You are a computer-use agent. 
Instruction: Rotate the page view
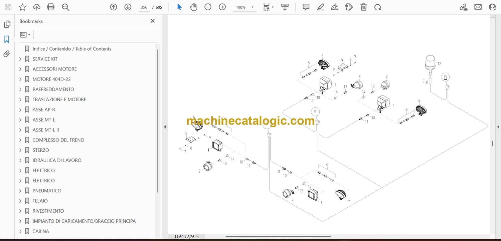tap(378, 7)
